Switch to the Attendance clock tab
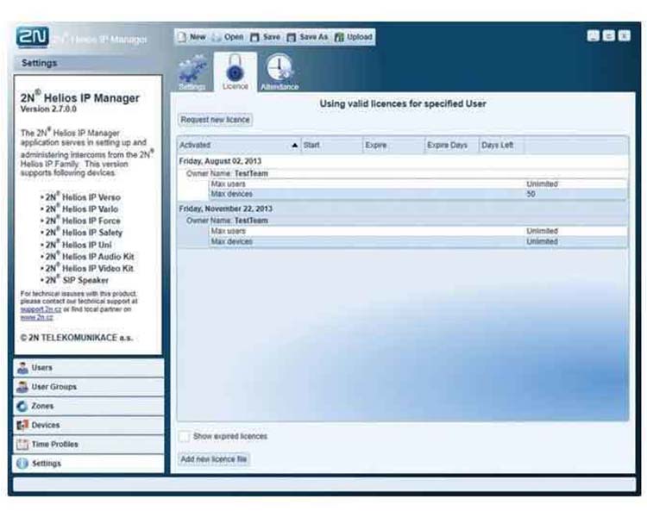Screen dimensions: 647x517 coord(280,72)
